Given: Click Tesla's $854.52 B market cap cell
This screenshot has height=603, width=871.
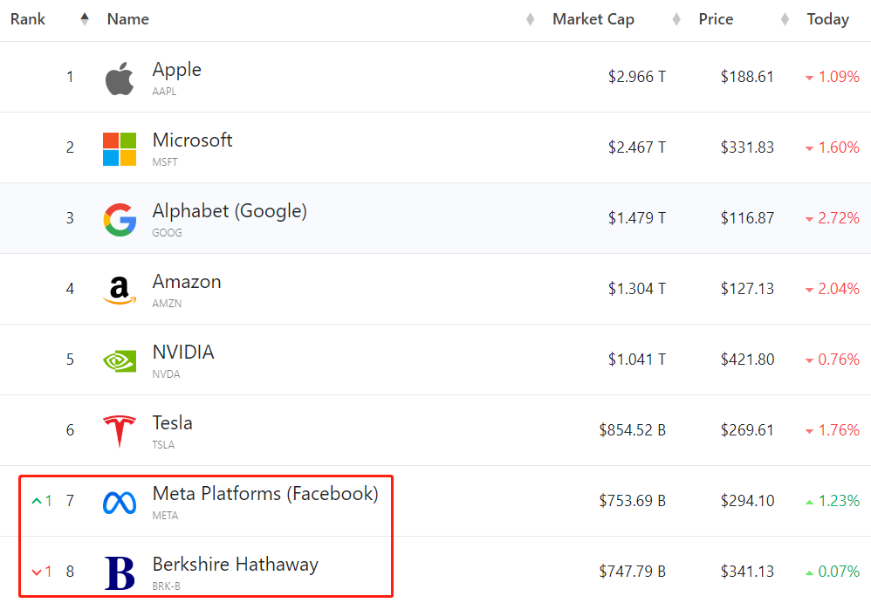Looking at the screenshot, I should point(632,429).
